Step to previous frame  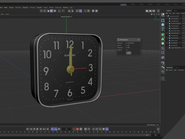[34, 129]
